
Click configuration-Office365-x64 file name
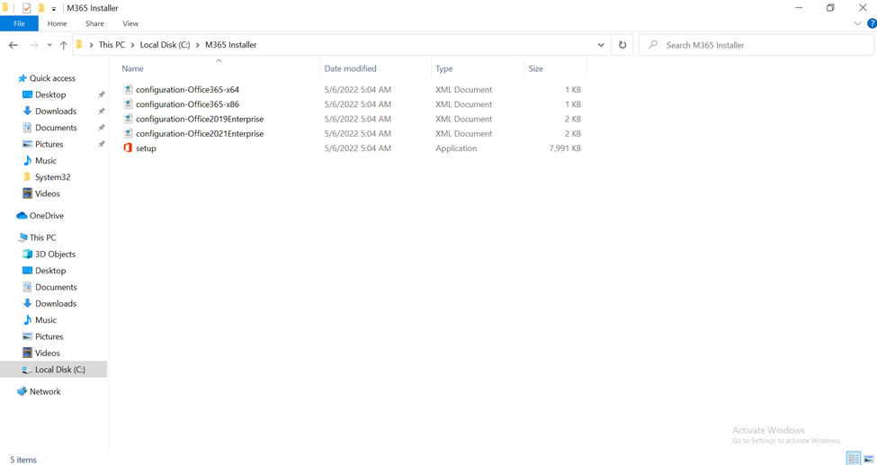tap(187, 90)
